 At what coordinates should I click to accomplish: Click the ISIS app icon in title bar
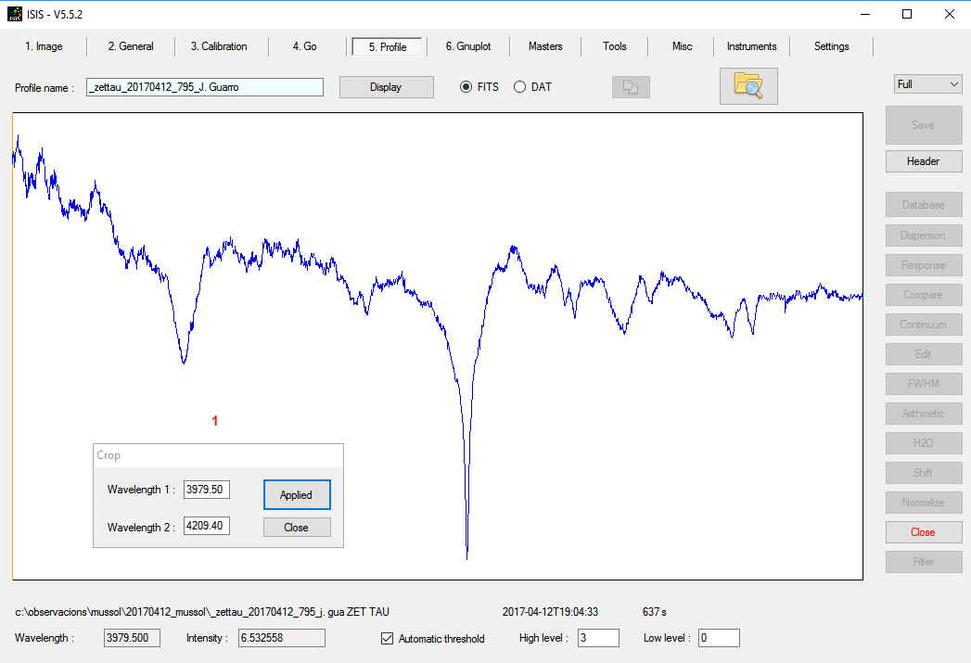[x=14, y=14]
